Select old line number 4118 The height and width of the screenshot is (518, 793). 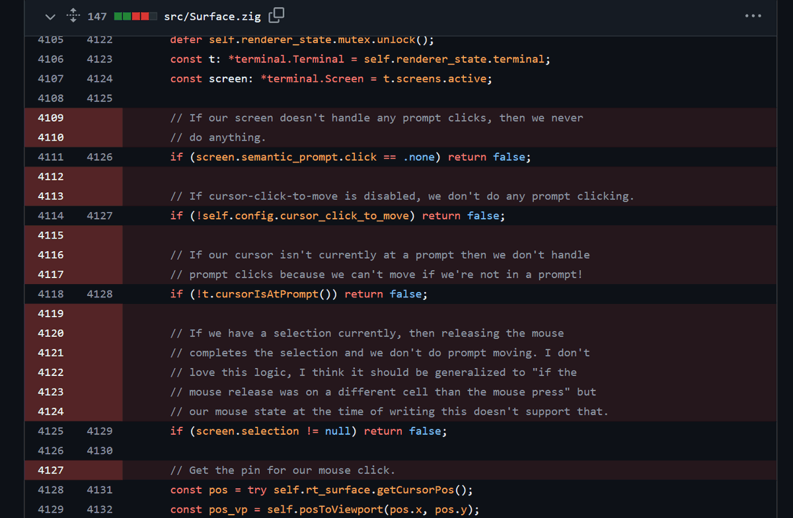tap(51, 294)
